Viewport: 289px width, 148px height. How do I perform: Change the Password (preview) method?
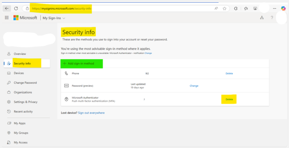[194, 86]
